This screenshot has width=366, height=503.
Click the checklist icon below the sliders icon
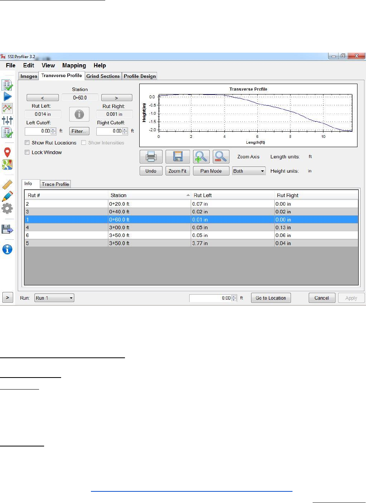tap(7, 132)
